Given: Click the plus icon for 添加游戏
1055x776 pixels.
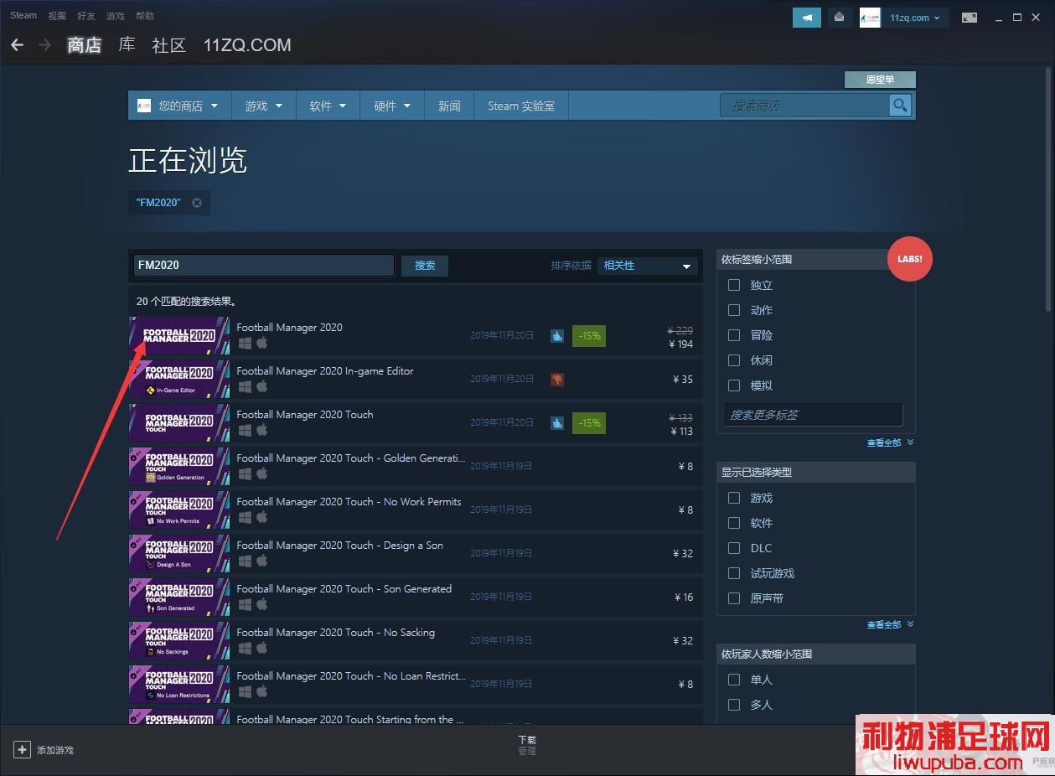Looking at the screenshot, I should point(23,750).
